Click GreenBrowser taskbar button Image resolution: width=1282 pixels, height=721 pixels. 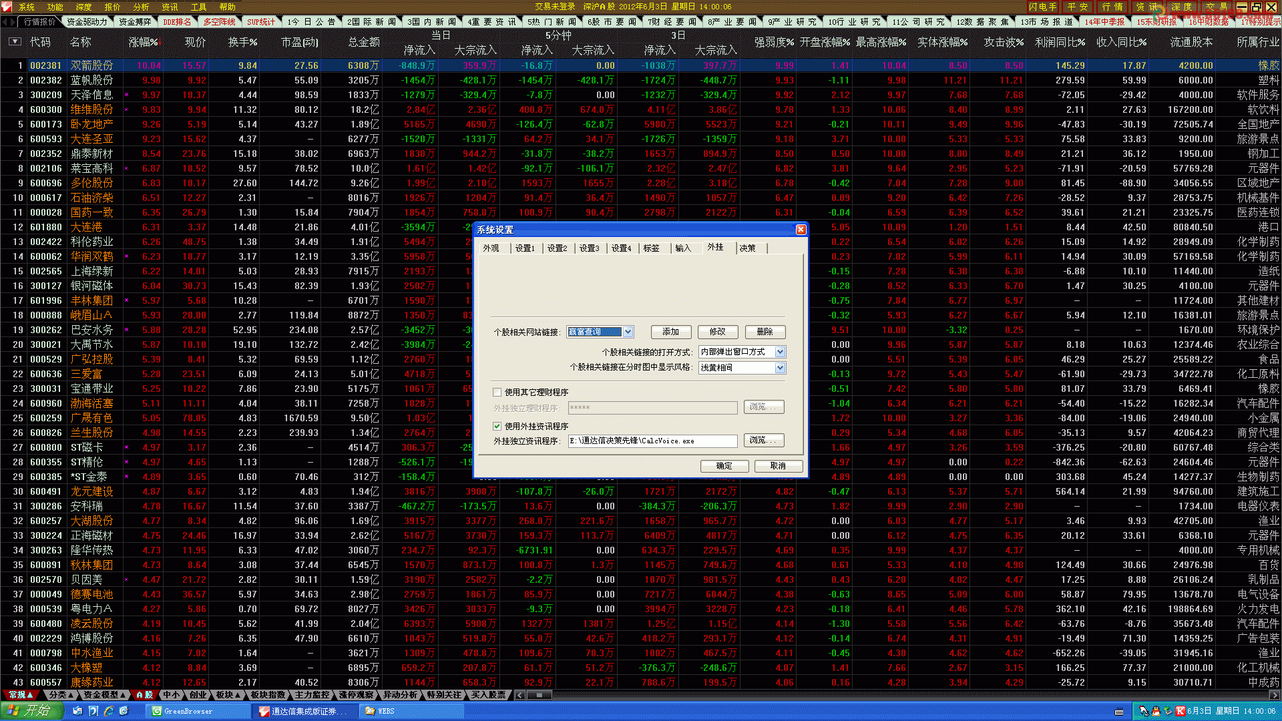point(198,712)
